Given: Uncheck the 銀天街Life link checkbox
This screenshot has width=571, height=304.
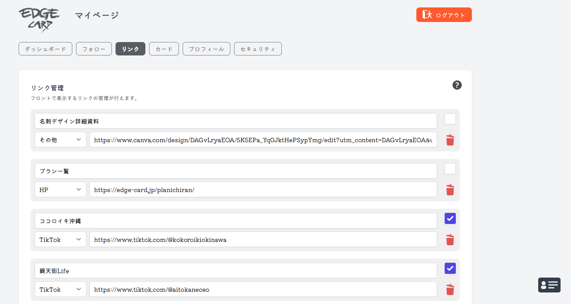Looking at the screenshot, I should pyautogui.click(x=450, y=269).
